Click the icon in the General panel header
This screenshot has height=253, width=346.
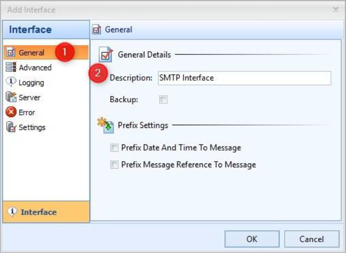point(97,29)
